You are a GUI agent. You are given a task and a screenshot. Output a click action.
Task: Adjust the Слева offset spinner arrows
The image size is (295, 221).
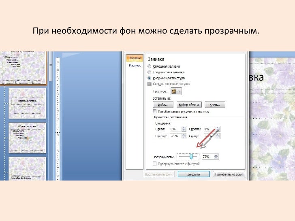[x=184, y=129]
